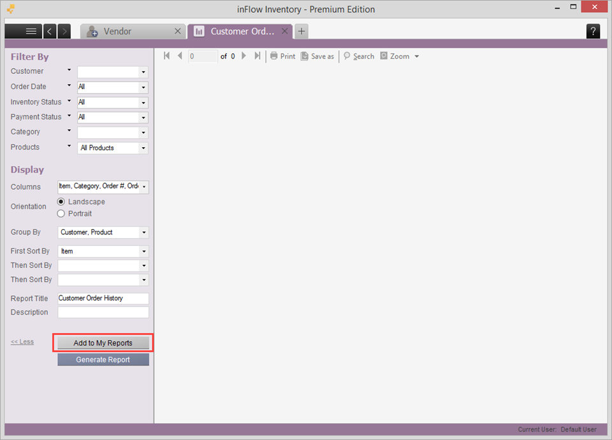Change the Order Date filter label arrow
This screenshot has width=612, height=440.
point(69,85)
